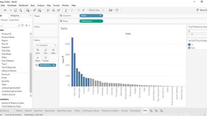Click the Undo back arrow in toolbar
Viewport: 207px width, 116px height.
click(x=5, y=10)
